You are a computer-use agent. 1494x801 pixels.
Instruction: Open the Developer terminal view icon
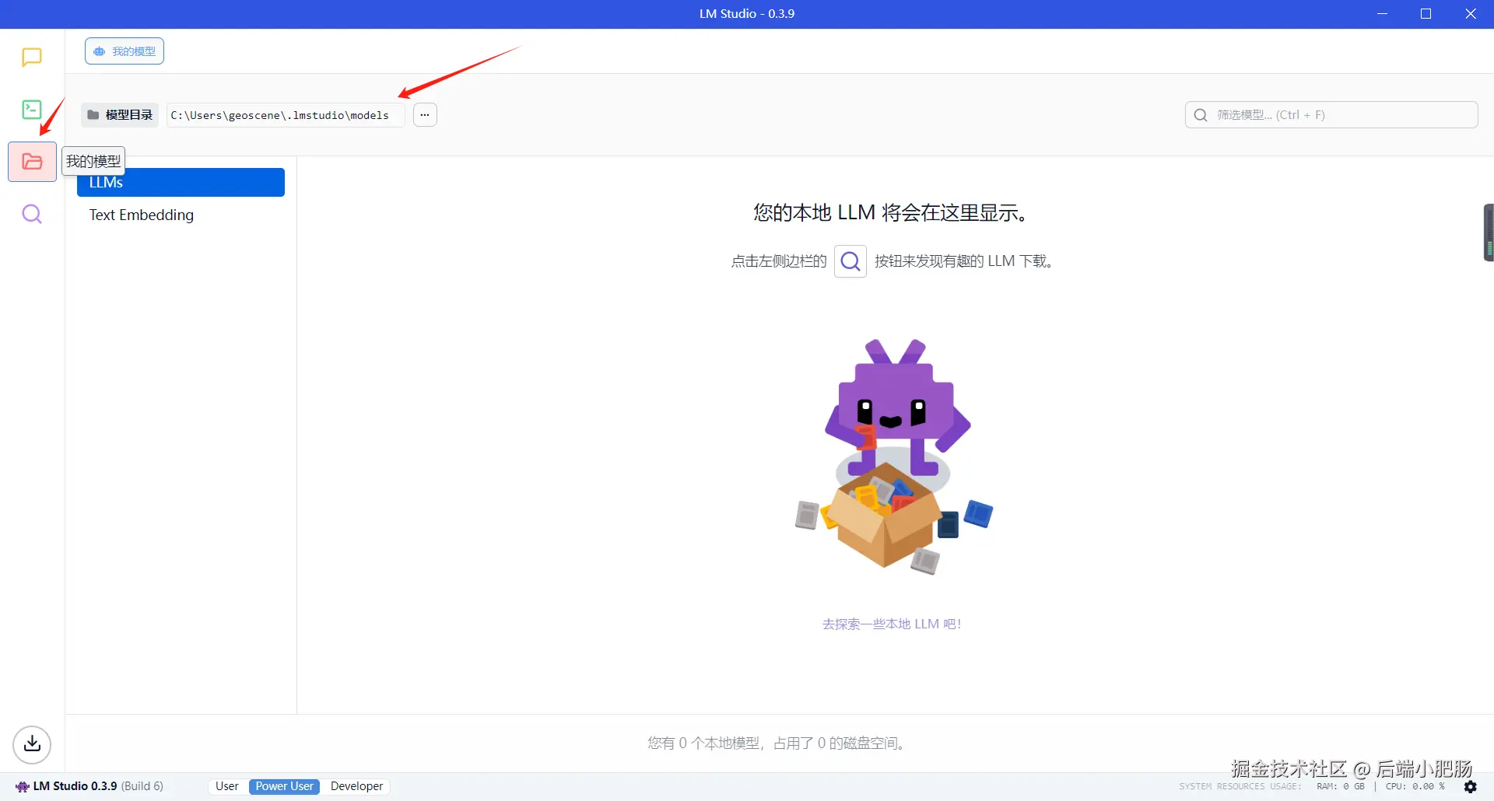(32, 110)
